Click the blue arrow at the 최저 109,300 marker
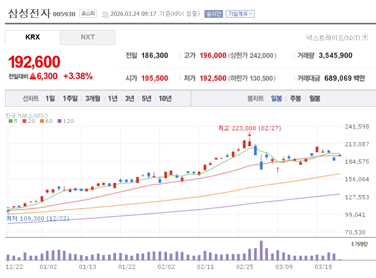The height and width of the screenshot is (278, 376). [8, 211]
